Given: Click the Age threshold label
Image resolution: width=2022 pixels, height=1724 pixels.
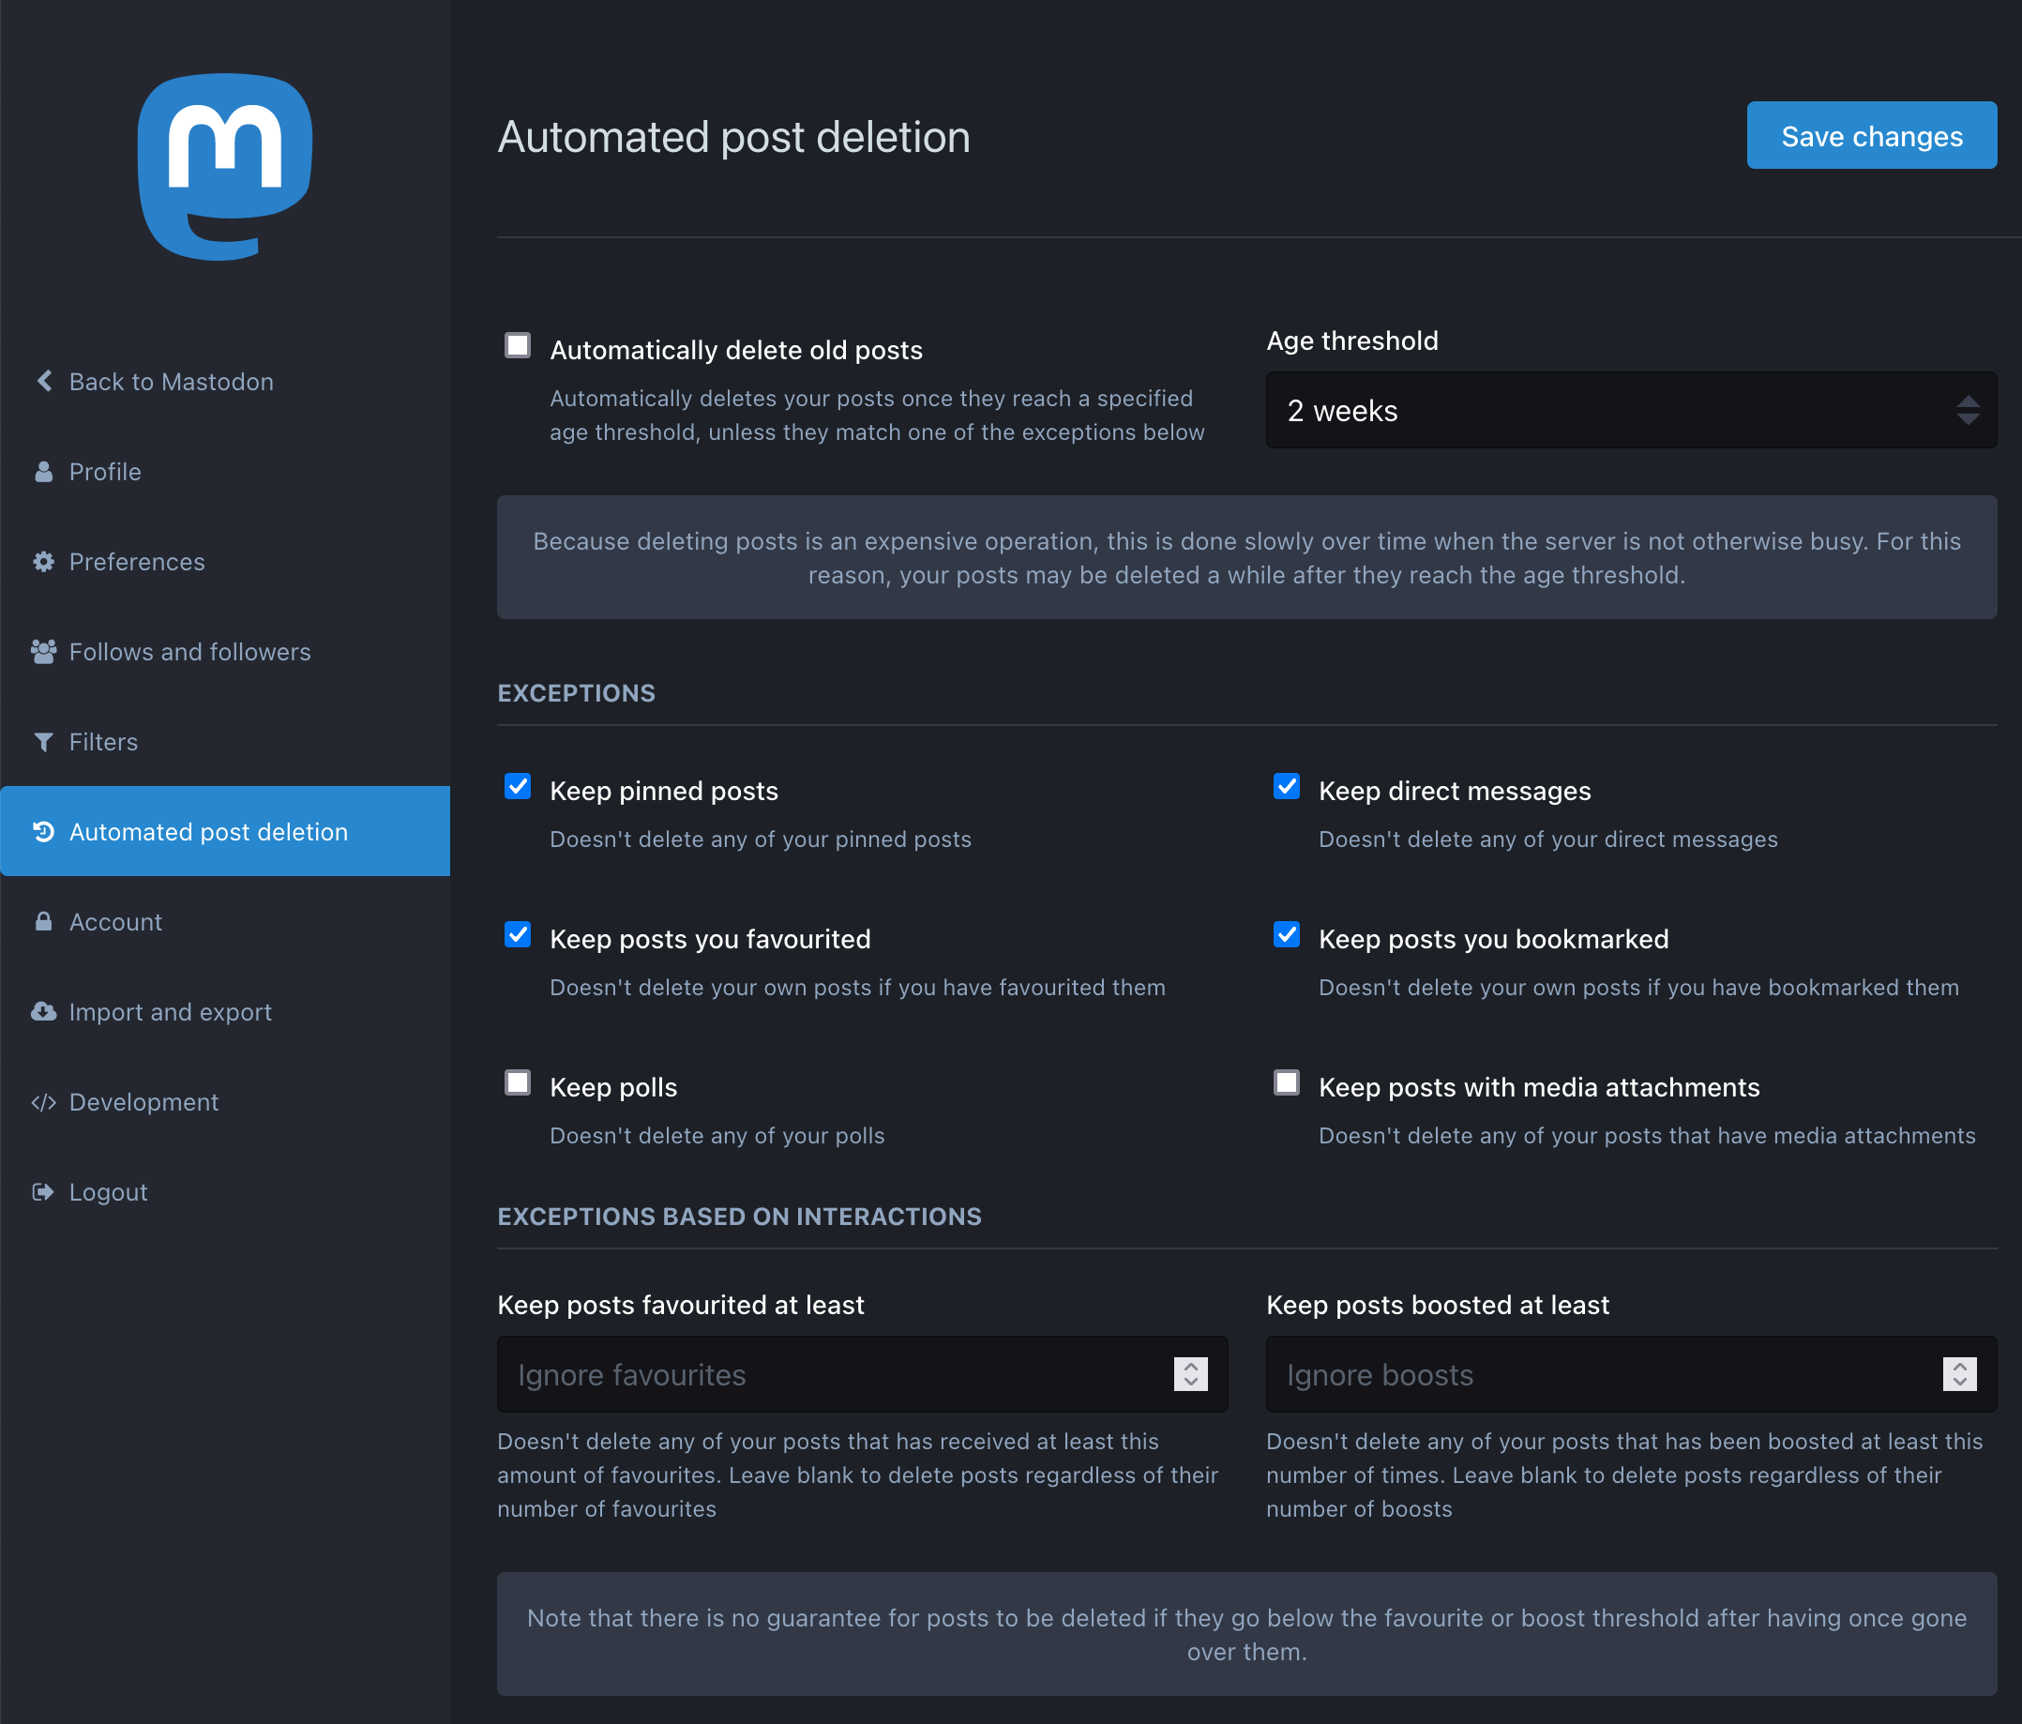Looking at the screenshot, I should pos(1351,340).
